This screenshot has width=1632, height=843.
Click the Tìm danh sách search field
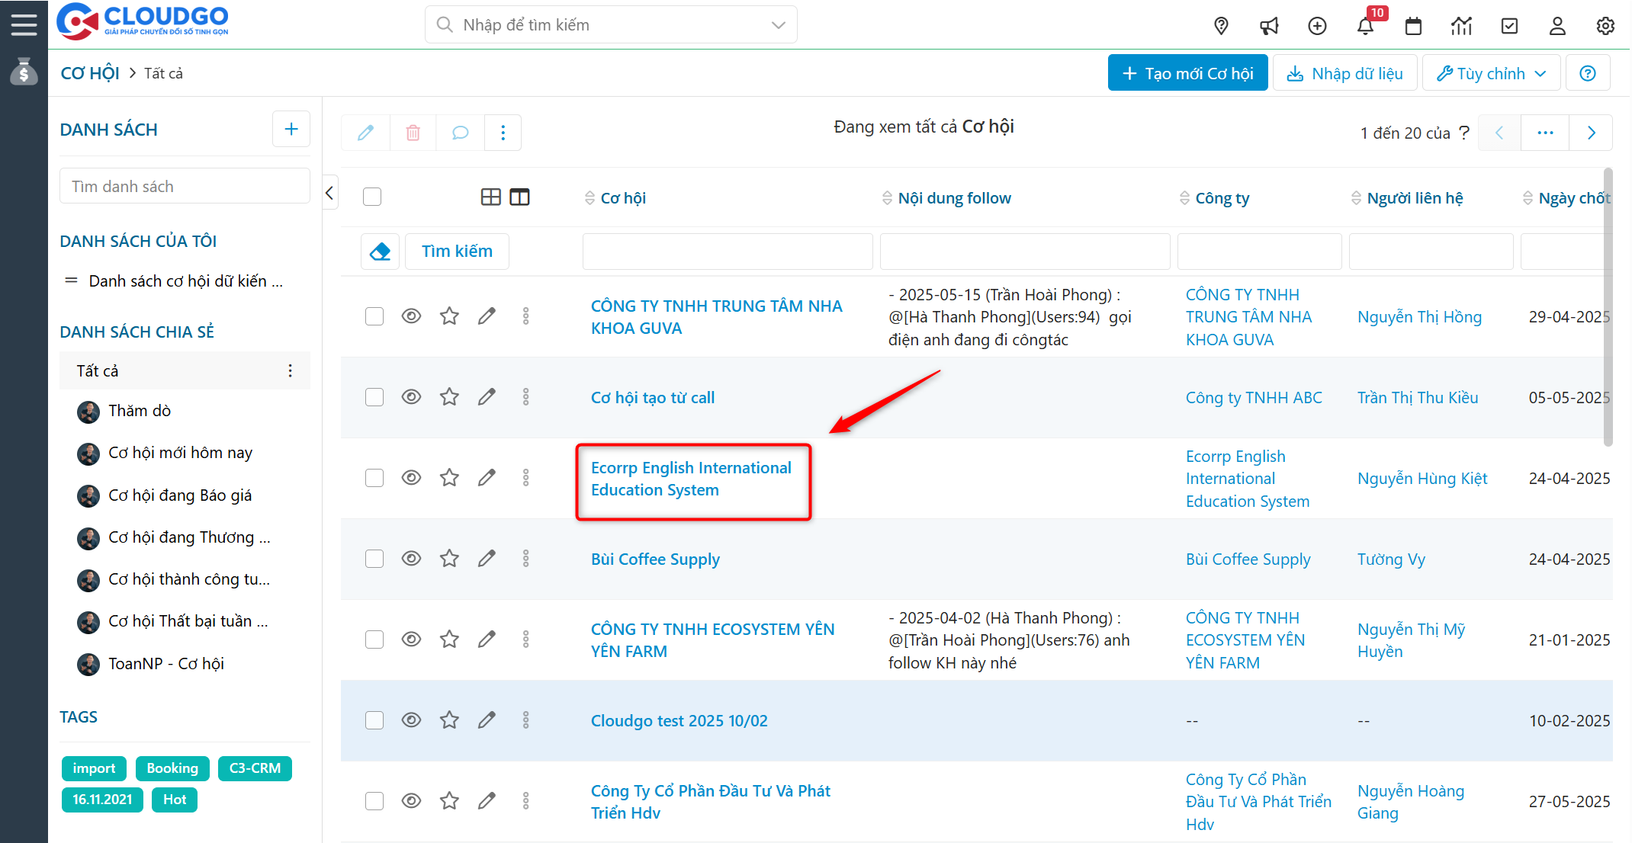point(185,186)
